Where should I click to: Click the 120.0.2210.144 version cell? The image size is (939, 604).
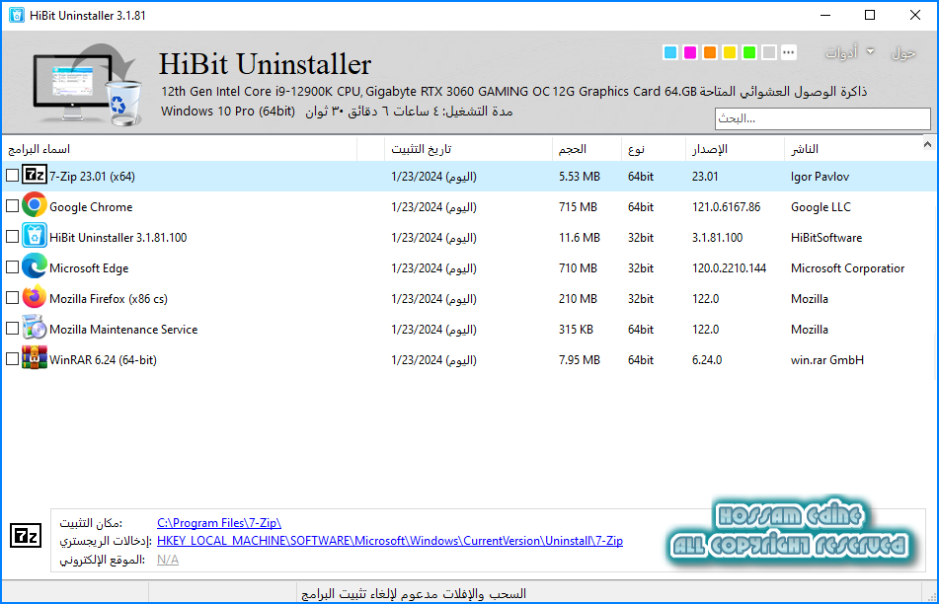click(729, 268)
